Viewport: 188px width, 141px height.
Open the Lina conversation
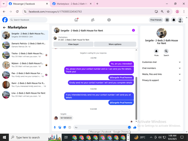(x=25, y=95)
